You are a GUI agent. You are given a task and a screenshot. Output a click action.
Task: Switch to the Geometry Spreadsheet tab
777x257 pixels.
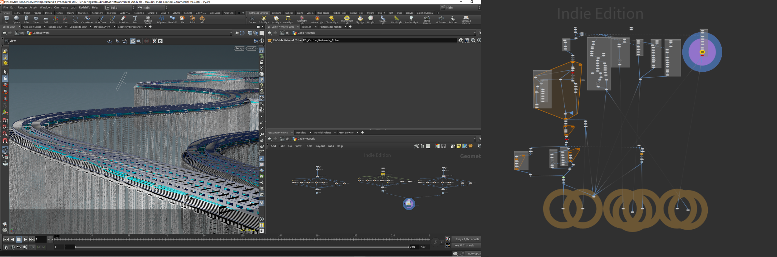click(x=130, y=27)
